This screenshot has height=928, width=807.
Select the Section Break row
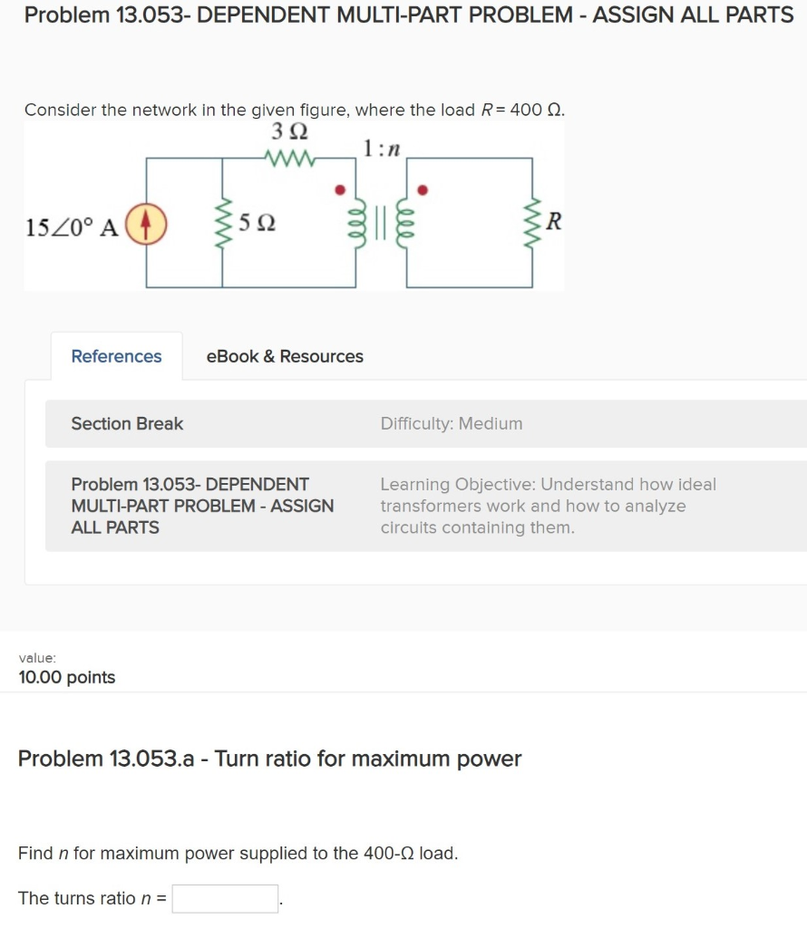[x=127, y=423]
